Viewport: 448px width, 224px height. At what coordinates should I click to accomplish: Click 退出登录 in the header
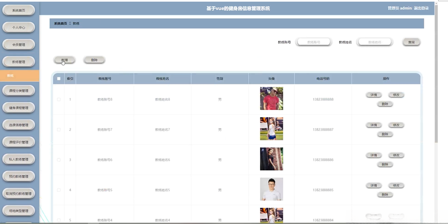coord(421,8)
